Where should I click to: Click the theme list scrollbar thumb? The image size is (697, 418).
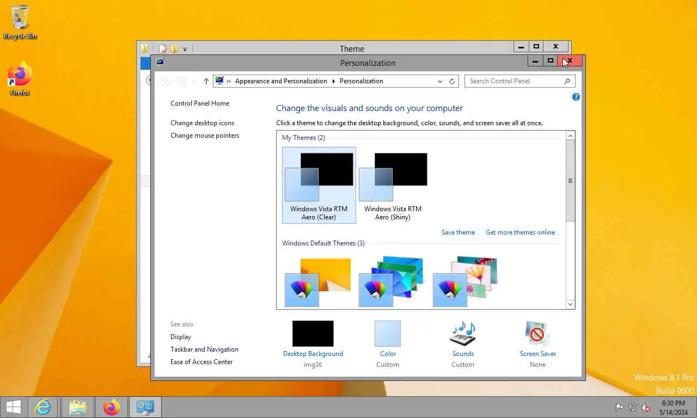(571, 181)
